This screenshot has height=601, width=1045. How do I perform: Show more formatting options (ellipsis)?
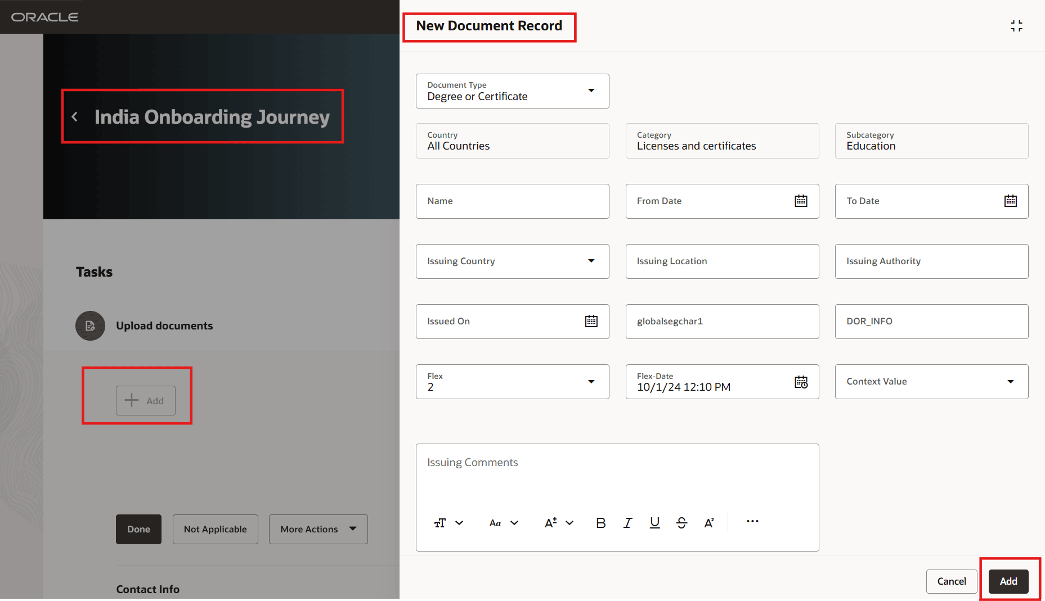click(x=752, y=522)
